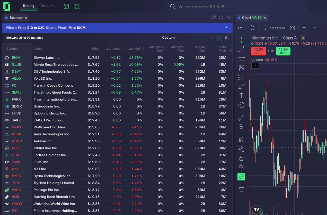This screenshot has height=215, width=327.
Task: Select the zoom-in tool on the chart
Action: tap(241, 127)
